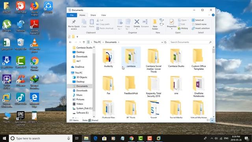Switch to the Share ribbon tab
252x142 pixels.
(x=93, y=15)
